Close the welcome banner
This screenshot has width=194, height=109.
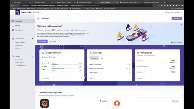(181, 25)
